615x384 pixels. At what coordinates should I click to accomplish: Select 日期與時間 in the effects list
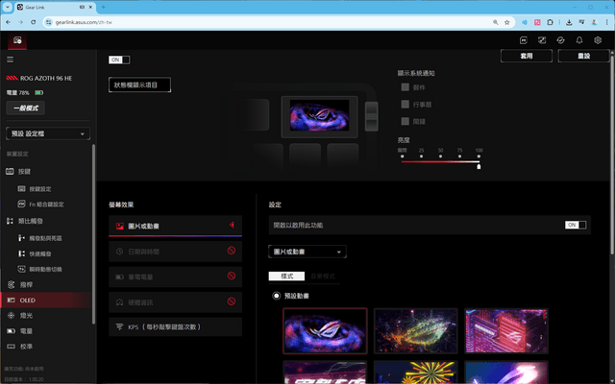tap(175, 252)
